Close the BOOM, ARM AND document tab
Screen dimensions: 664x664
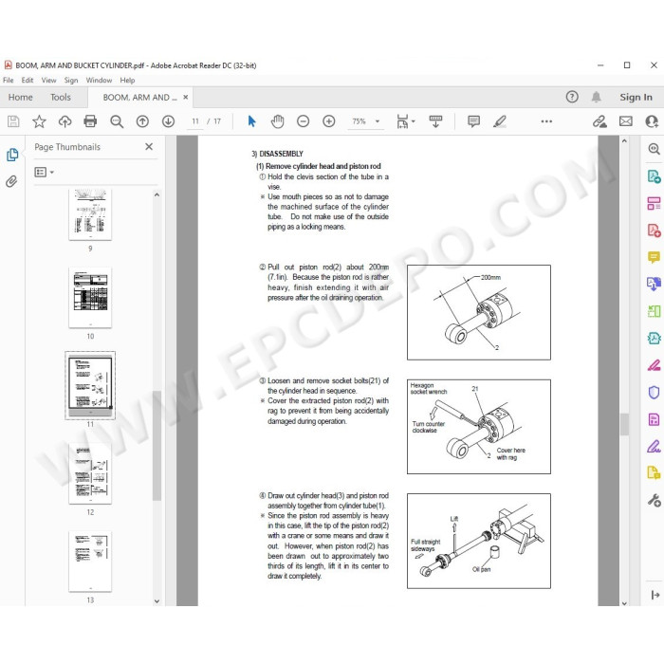click(x=186, y=97)
